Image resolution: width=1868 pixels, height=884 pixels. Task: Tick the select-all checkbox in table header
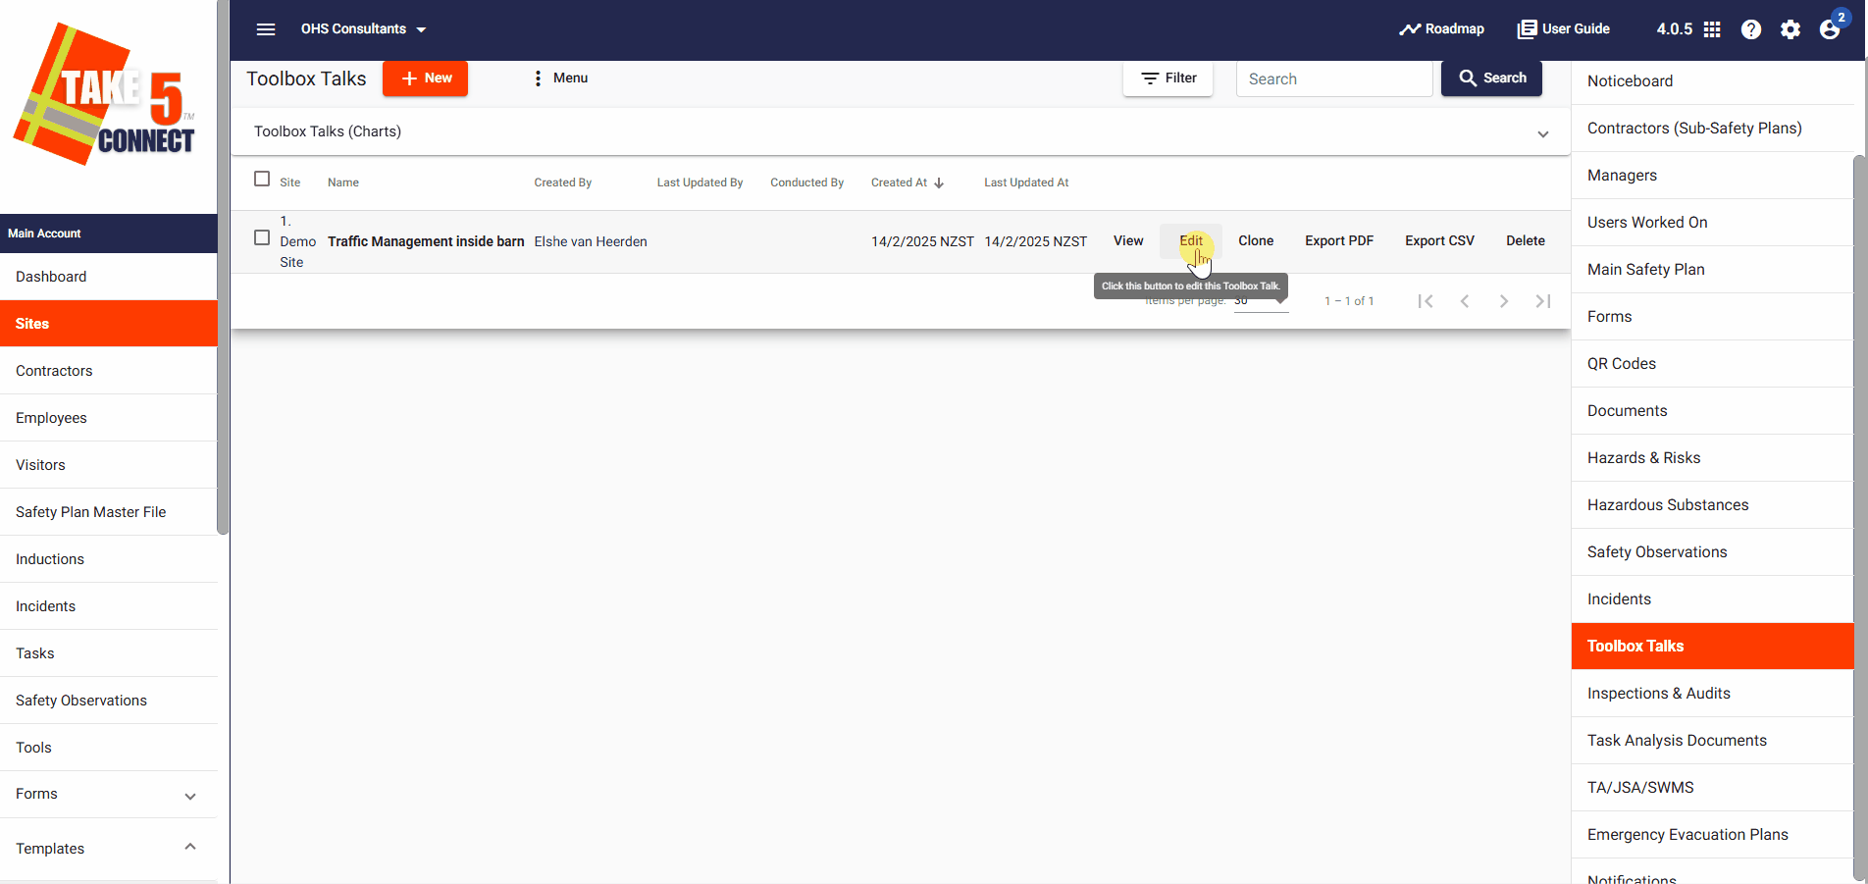tap(262, 179)
